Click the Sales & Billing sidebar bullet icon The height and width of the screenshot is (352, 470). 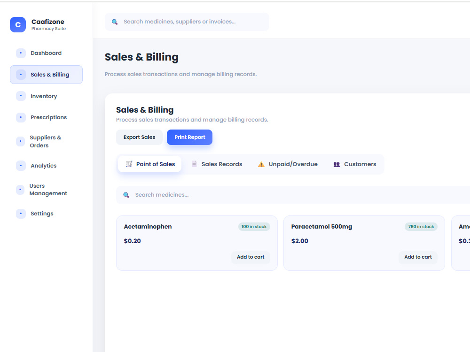coord(21,75)
